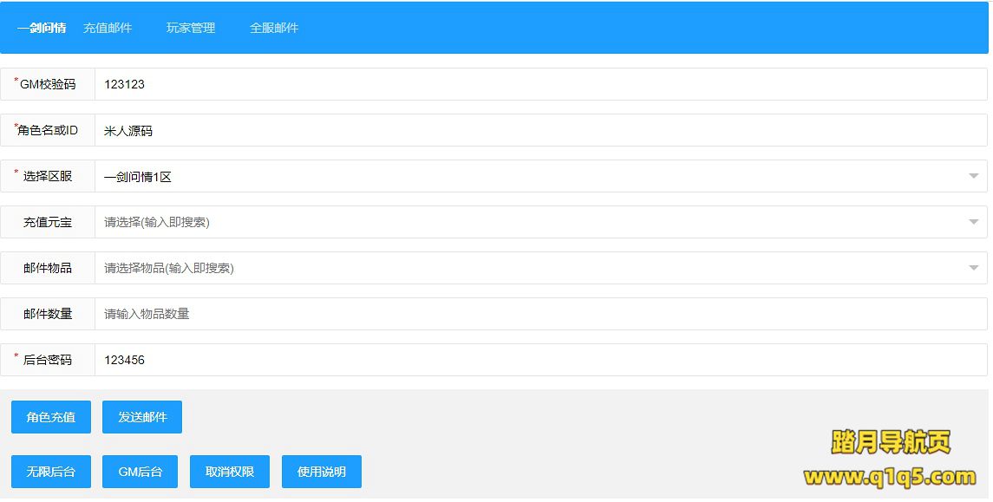Open the 充值元宝 dropdown arrow

(x=973, y=222)
